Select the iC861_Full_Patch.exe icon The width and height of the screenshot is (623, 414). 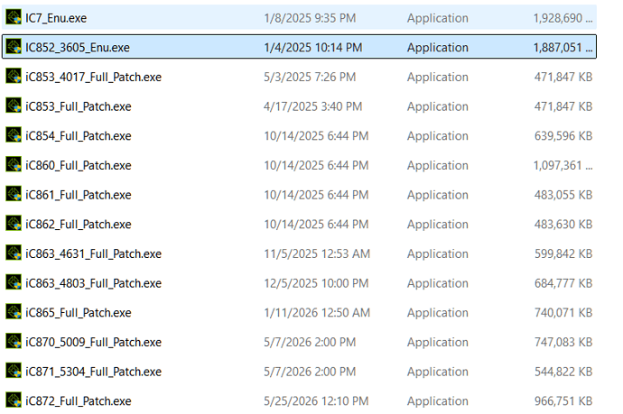click(x=14, y=195)
